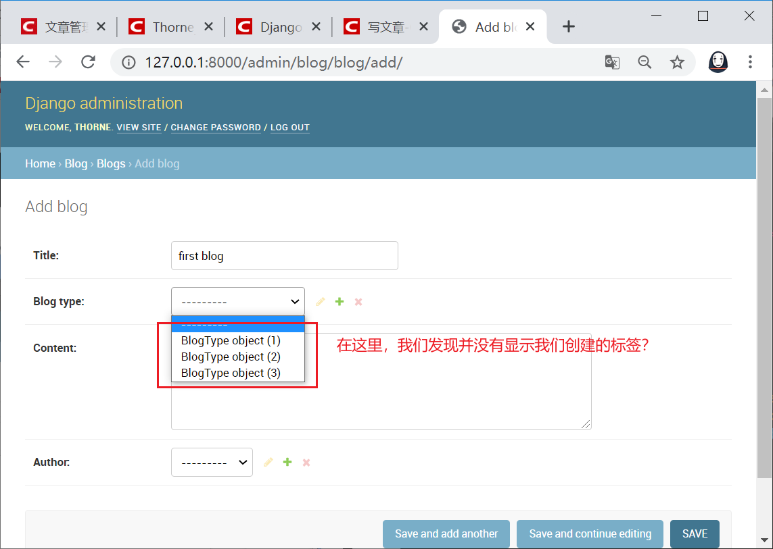Choose BlogType object (3) option
The height and width of the screenshot is (549, 773).
(x=238, y=373)
